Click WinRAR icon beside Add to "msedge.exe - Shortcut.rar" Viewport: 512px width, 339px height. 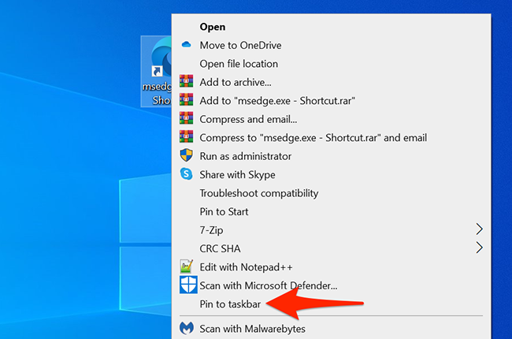(186, 99)
